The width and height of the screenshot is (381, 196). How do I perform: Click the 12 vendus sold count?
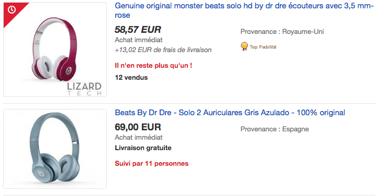coord(131,78)
